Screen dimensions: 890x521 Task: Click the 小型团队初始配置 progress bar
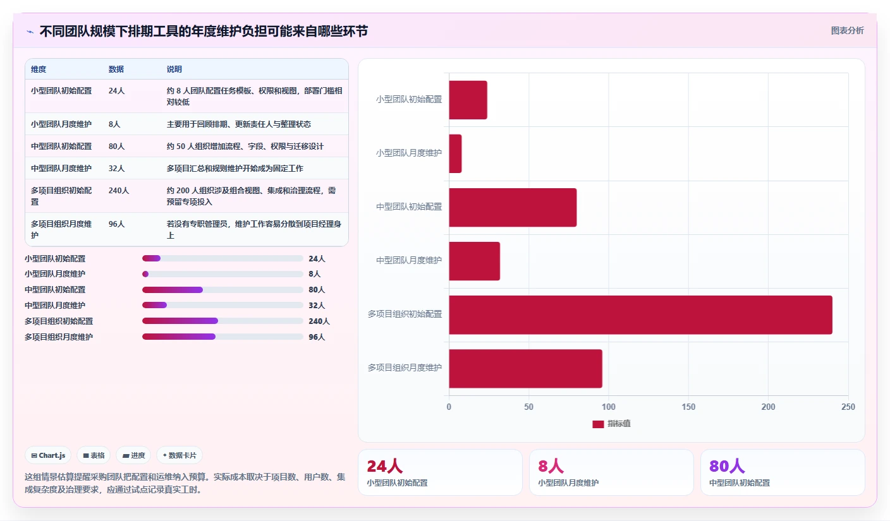tap(222, 258)
